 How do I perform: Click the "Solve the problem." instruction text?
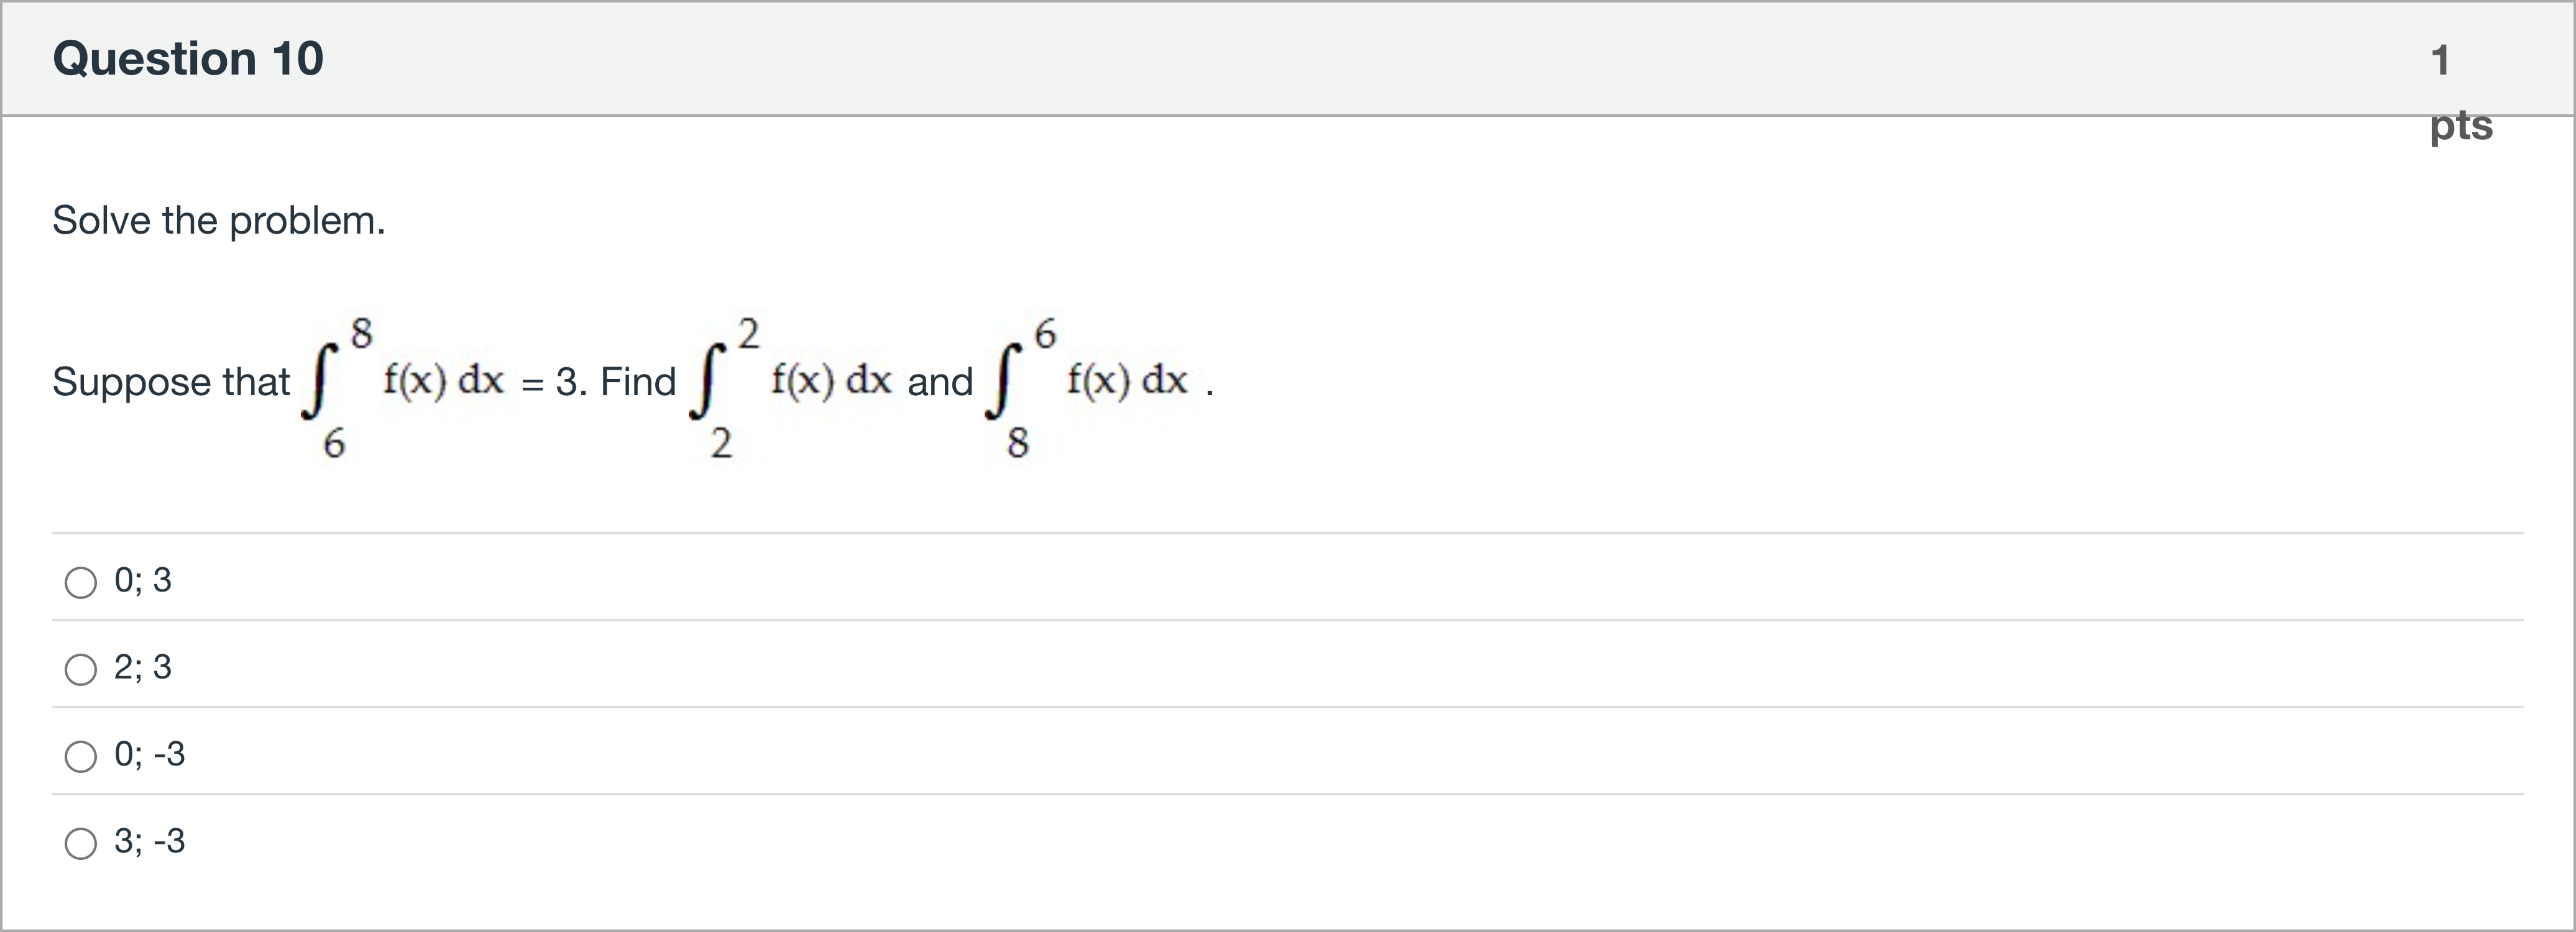tap(219, 220)
